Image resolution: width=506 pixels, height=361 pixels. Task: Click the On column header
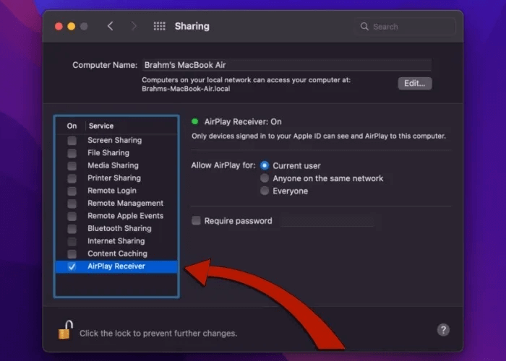[72, 126]
